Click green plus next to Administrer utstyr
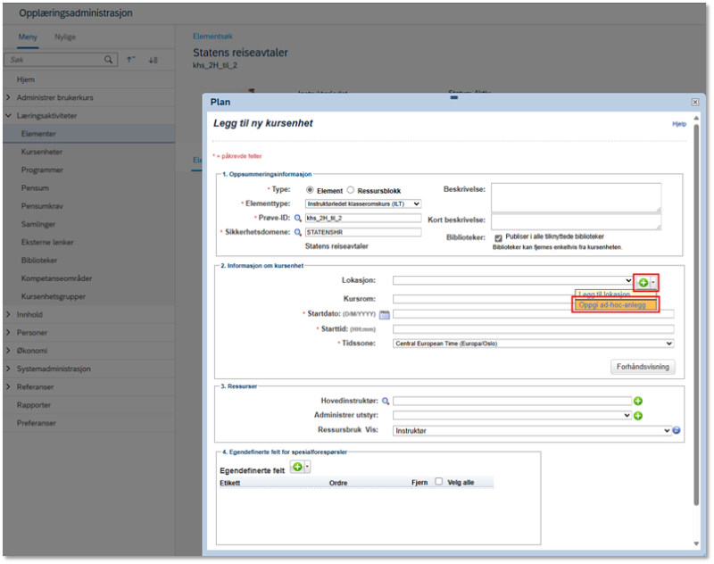This screenshot has height=564, width=714. [638, 416]
